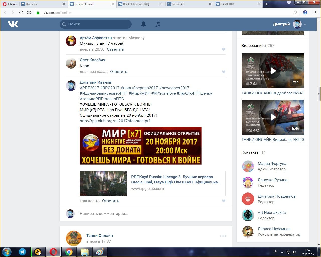Open the rpg-club.org/ns2017hfcontestpr1 link

pyautogui.click(x=115, y=121)
